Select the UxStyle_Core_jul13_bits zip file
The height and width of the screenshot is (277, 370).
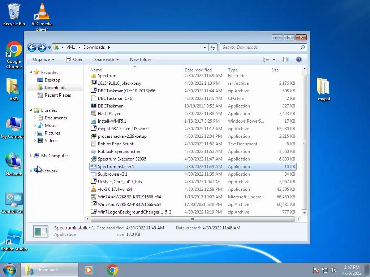[193, 182]
